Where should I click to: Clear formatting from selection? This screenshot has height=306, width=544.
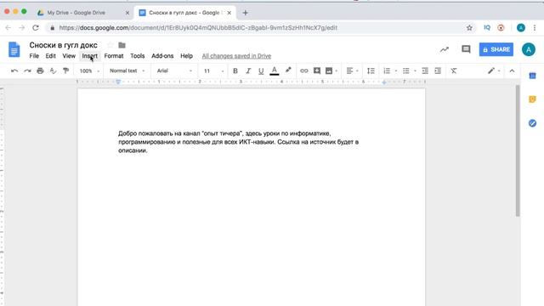(x=454, y=71)
